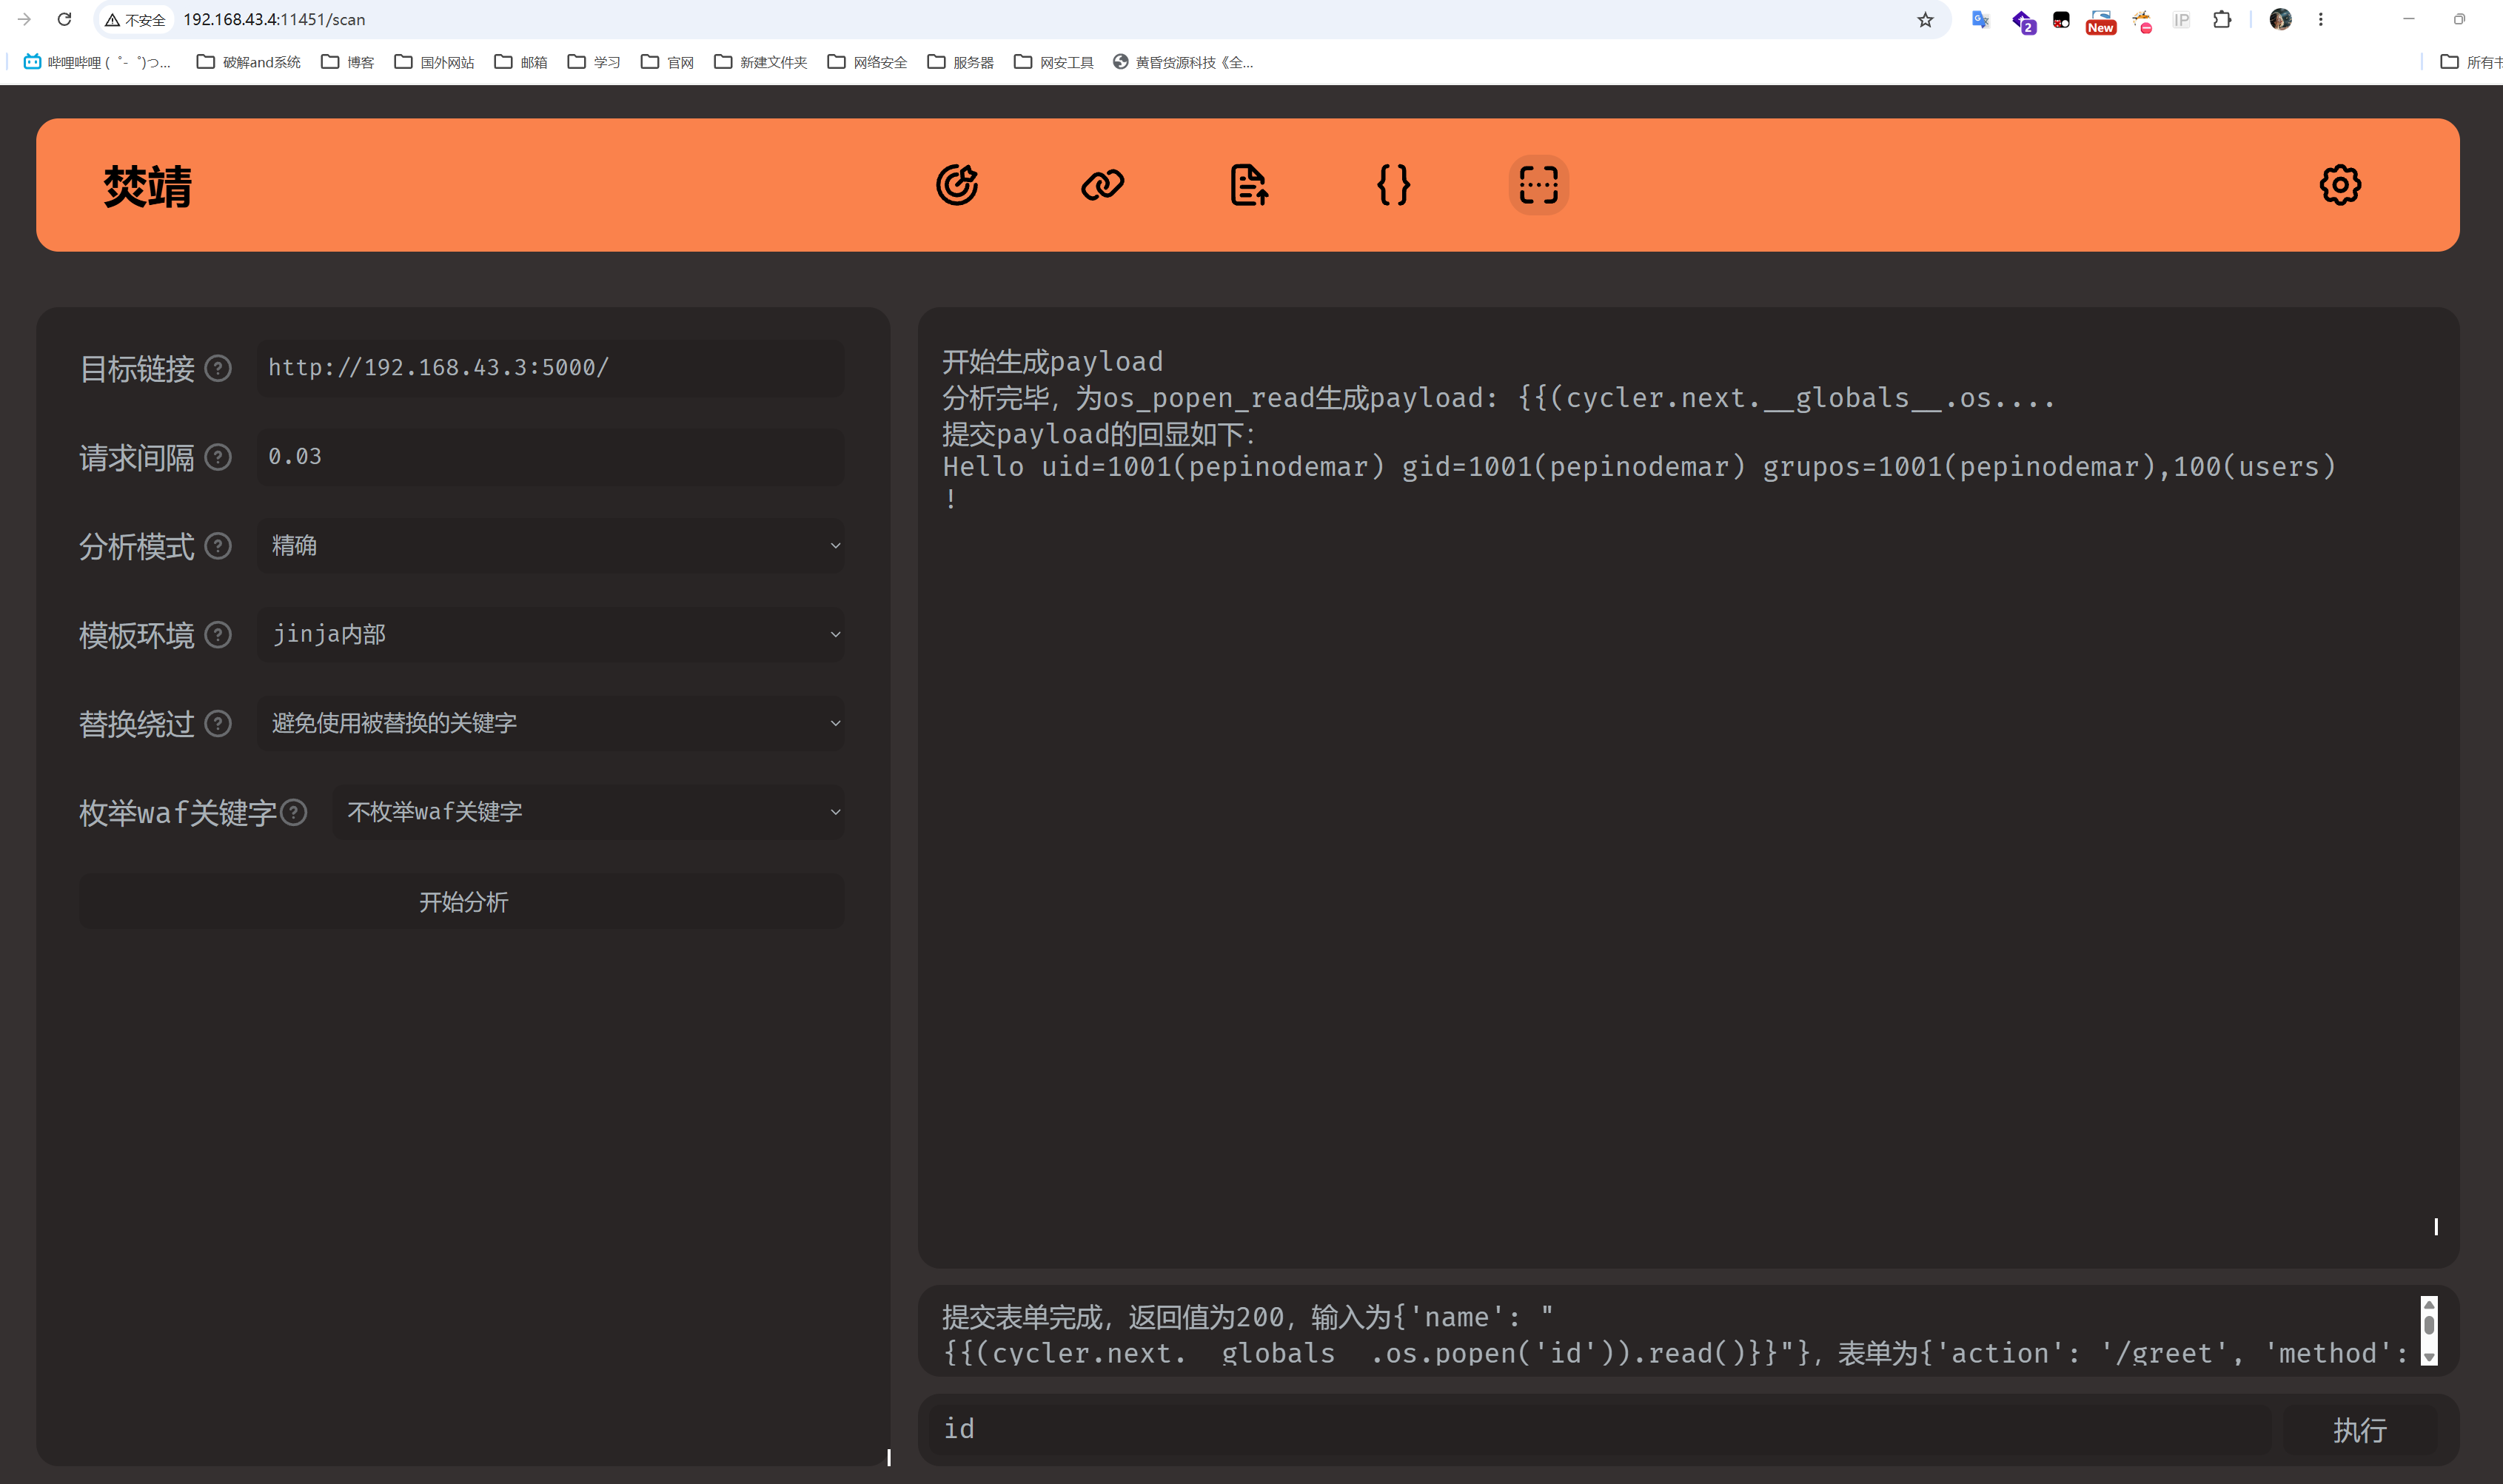The height and width of the screenshot is (1484, 2503).
Task: Open the 模板环境 dropdown showing jinja内部
Action: tap(551, 635)
